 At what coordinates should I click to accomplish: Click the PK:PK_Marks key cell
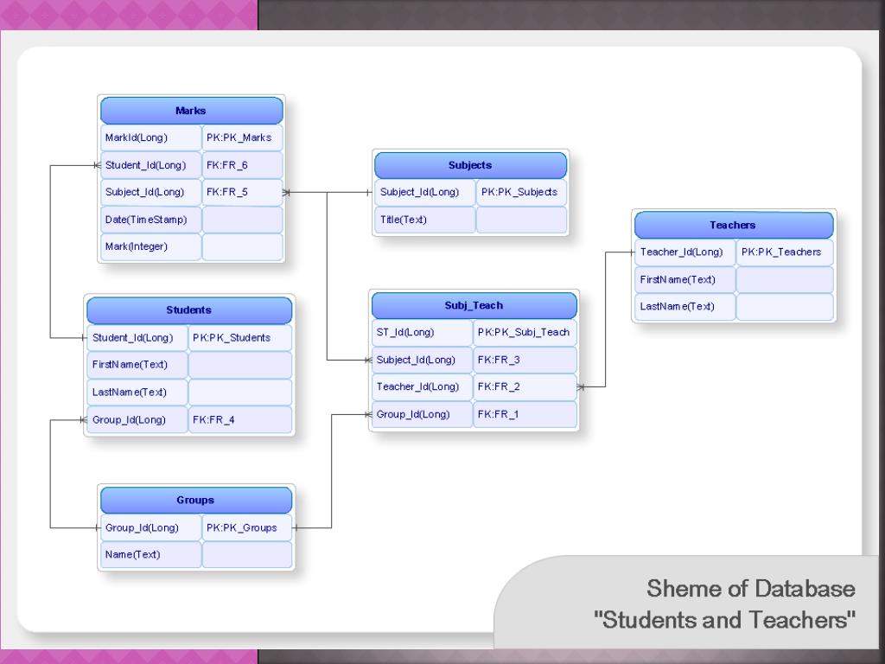click(x=243, y=137)
